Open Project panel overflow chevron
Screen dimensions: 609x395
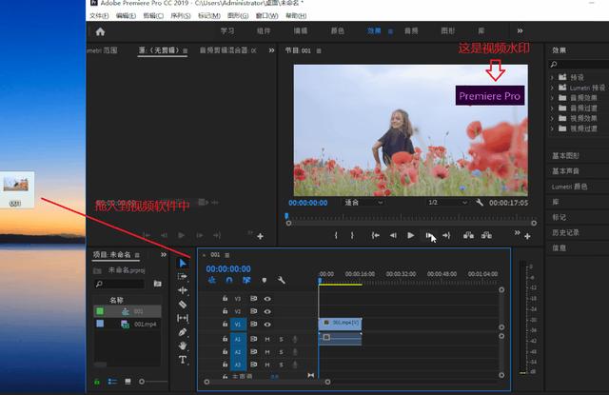coord(164,255)
